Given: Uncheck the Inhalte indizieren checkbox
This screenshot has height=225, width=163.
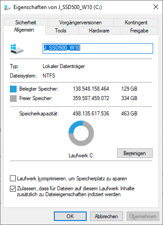Looking at the screenshot, I should click(x=13, y=188).
